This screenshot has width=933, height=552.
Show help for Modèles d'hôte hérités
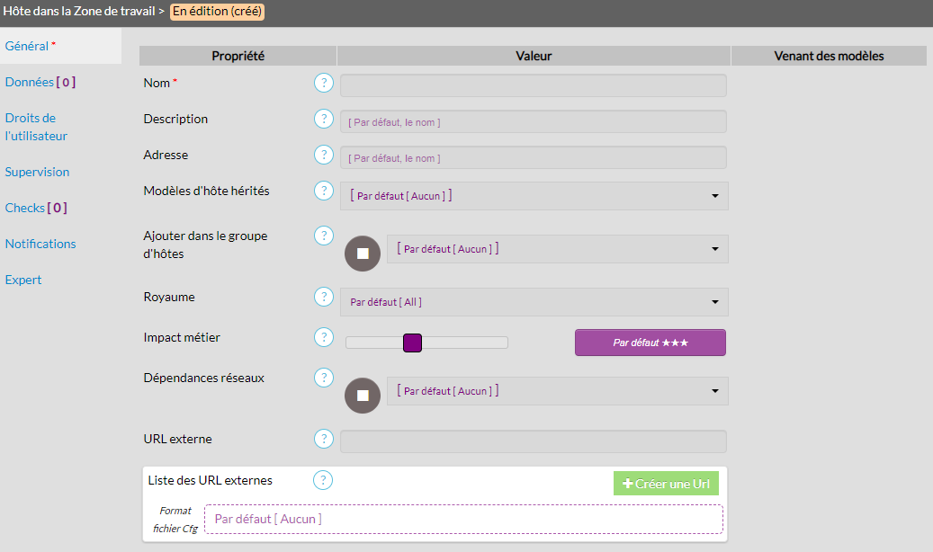tap(323, 191)
